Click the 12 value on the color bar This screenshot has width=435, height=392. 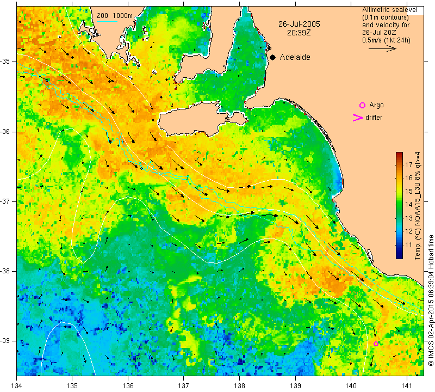click(x=409, y=231)
